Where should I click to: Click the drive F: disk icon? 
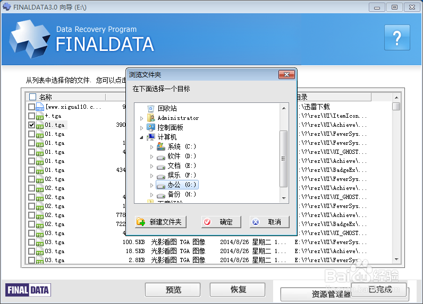click(161, 176)
